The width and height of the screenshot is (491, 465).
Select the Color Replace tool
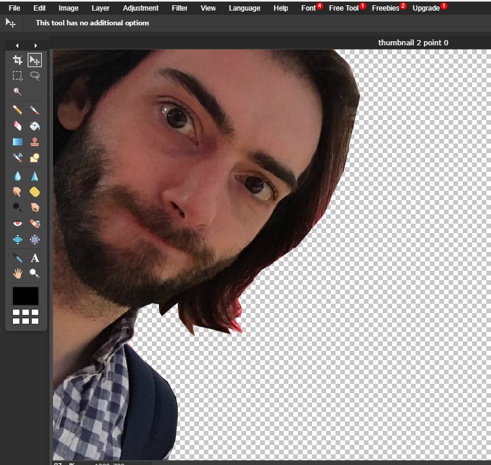pyautogui.click(x=18, y=158)
